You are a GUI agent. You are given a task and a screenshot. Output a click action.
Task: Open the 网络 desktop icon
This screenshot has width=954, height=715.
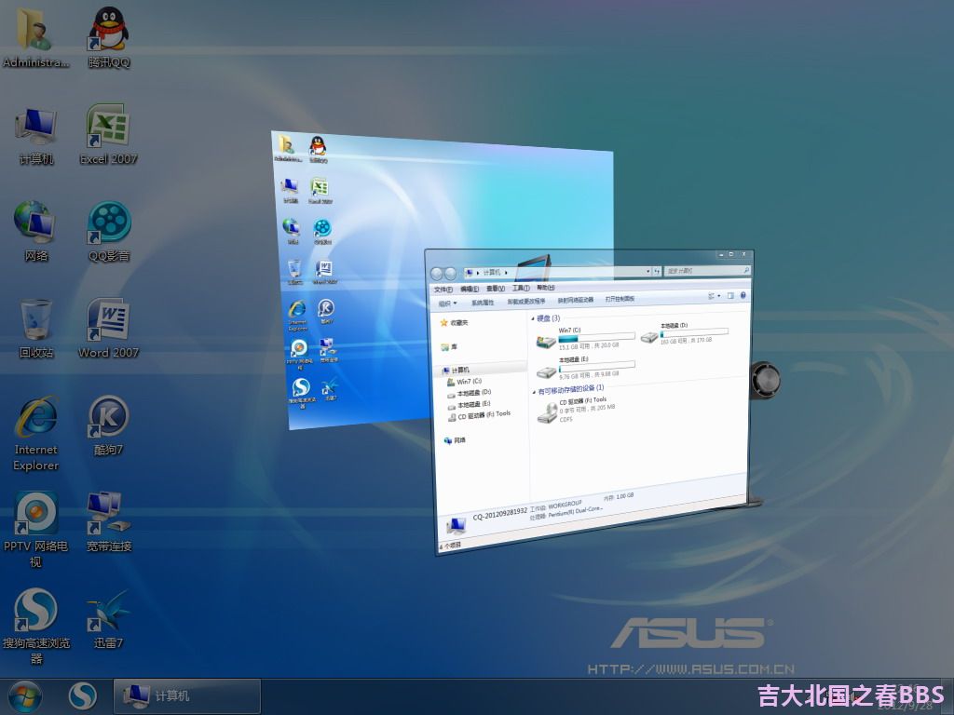36,231
